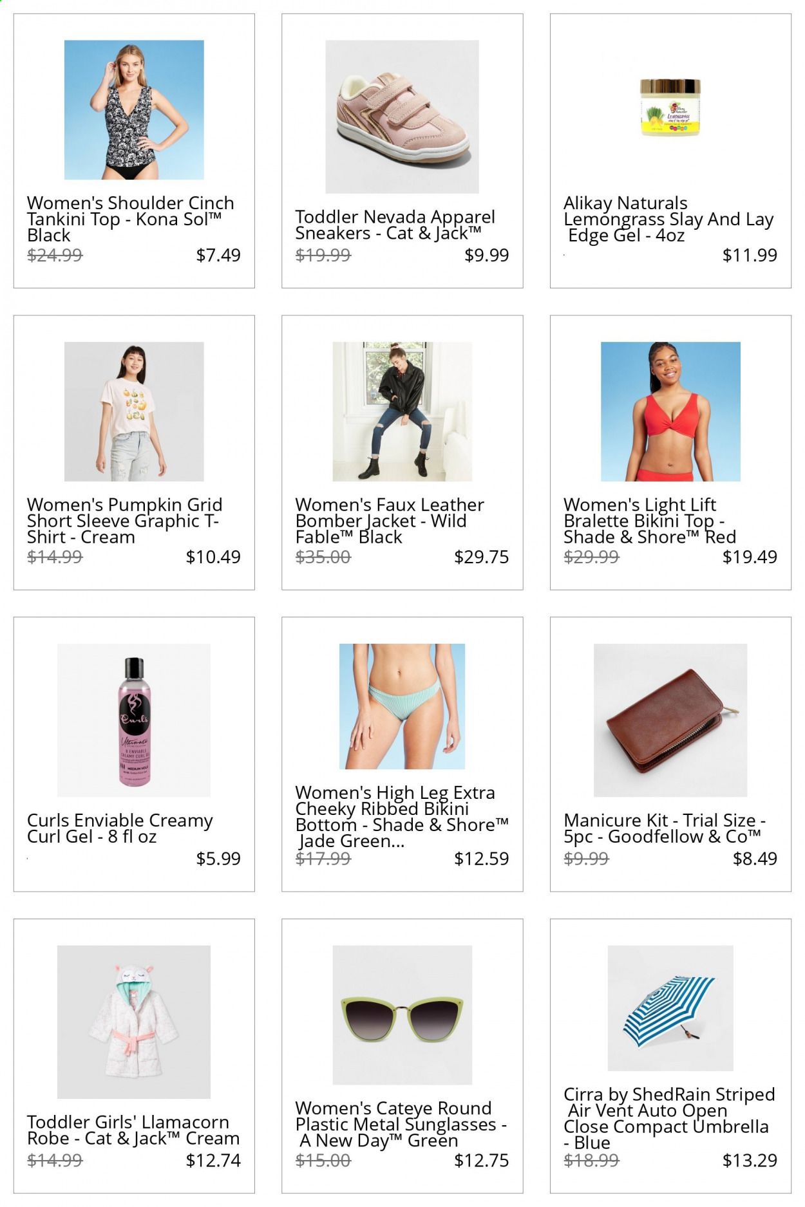View the faux leather bomber jacket photo
The width and height of the screenshot is (805, 1207).
coord(402,411)
